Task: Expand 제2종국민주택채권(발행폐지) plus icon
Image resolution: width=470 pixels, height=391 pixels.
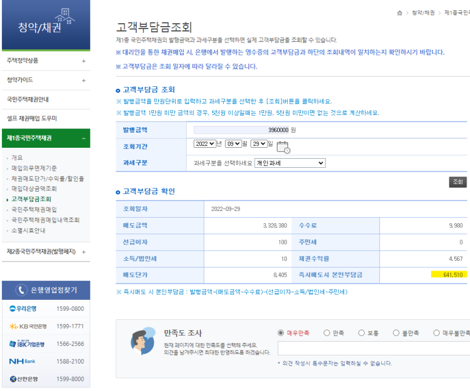Action: point(84,252)
